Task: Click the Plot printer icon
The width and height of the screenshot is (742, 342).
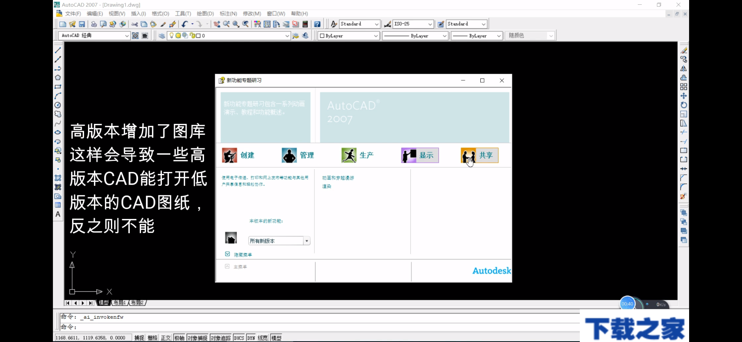Action: 94,24
